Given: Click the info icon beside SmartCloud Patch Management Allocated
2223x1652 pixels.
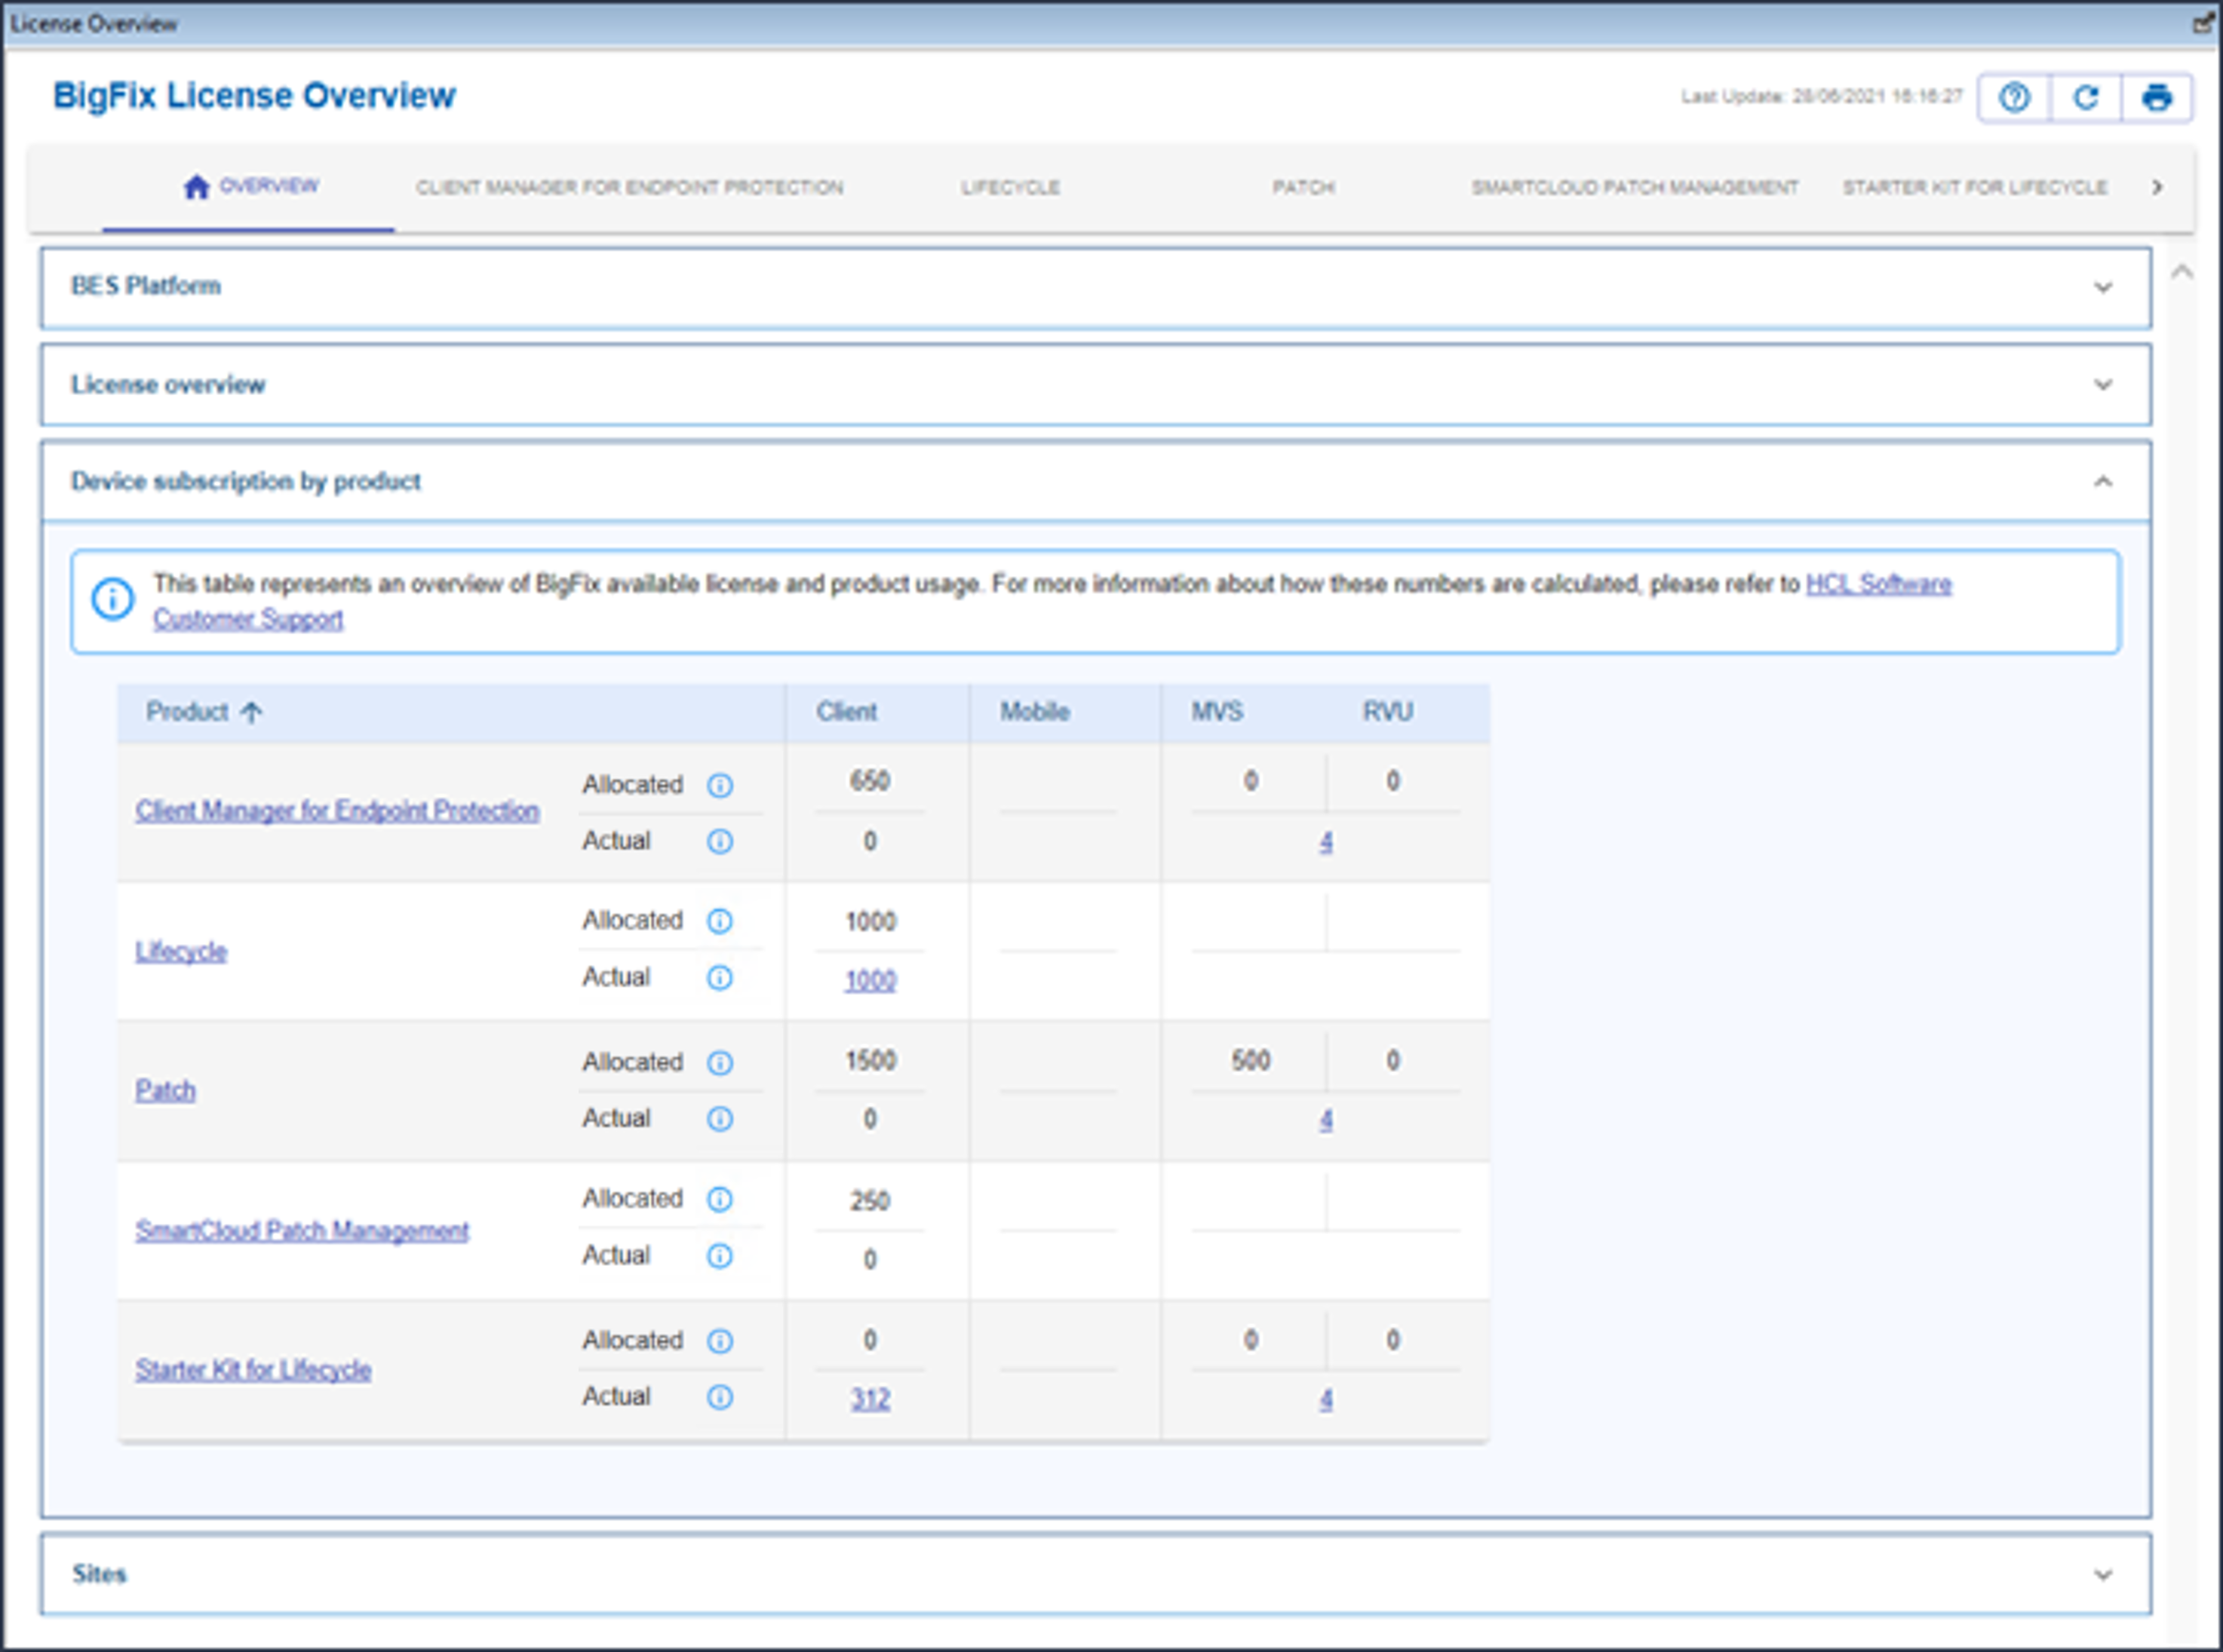Looking at the screenshot, I should pyautogui.click(x=720, y=1199).
